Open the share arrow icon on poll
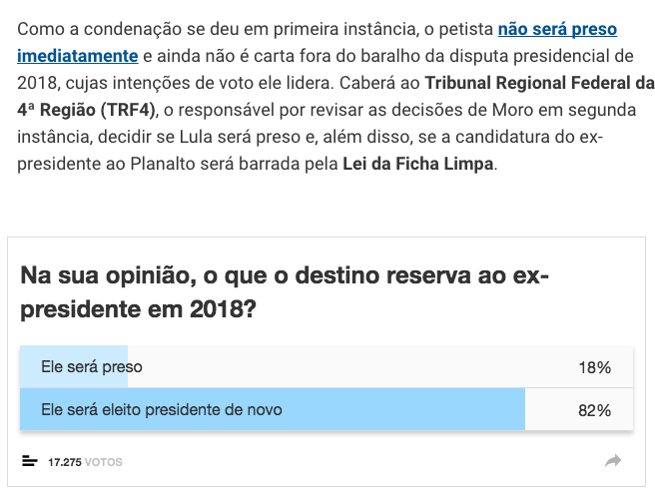 (x=613, y=461)
